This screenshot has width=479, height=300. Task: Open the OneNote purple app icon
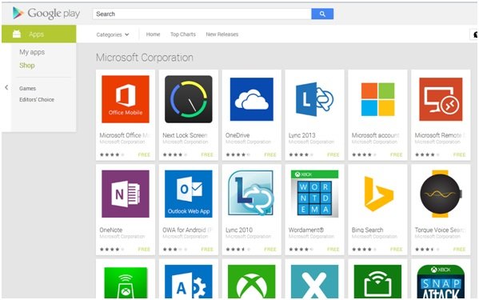[126, 194]
